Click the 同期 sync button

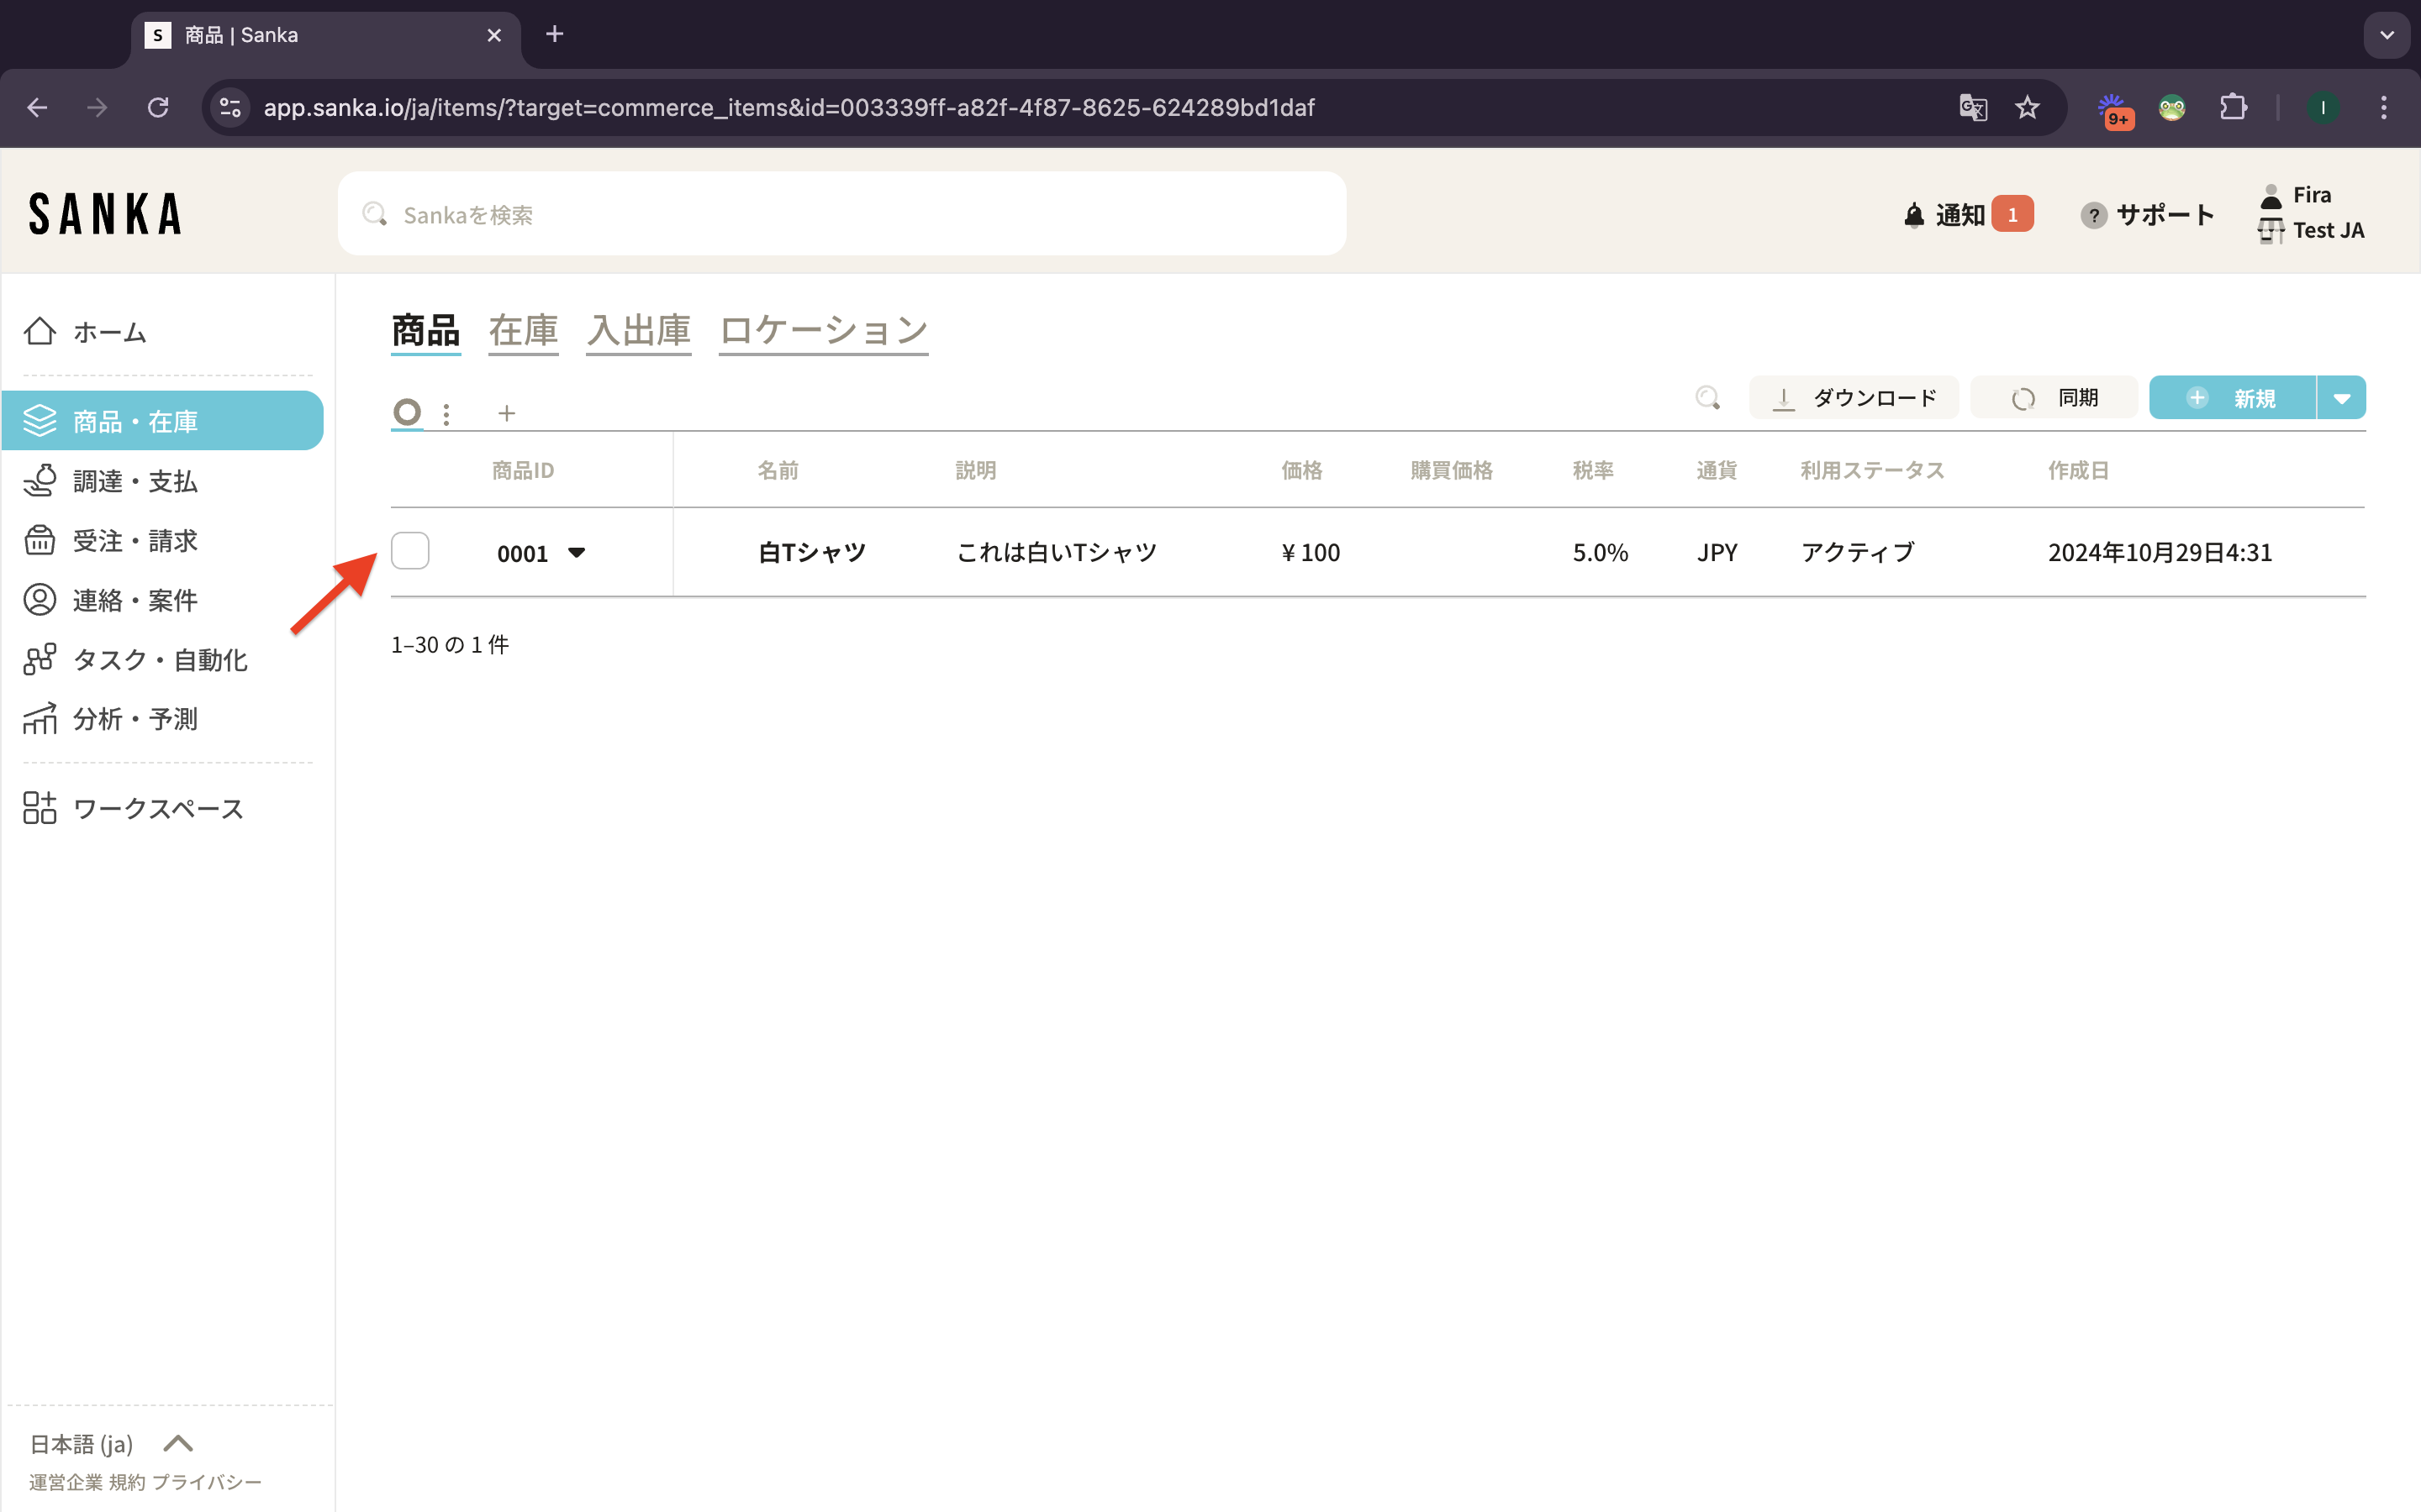2054,398
